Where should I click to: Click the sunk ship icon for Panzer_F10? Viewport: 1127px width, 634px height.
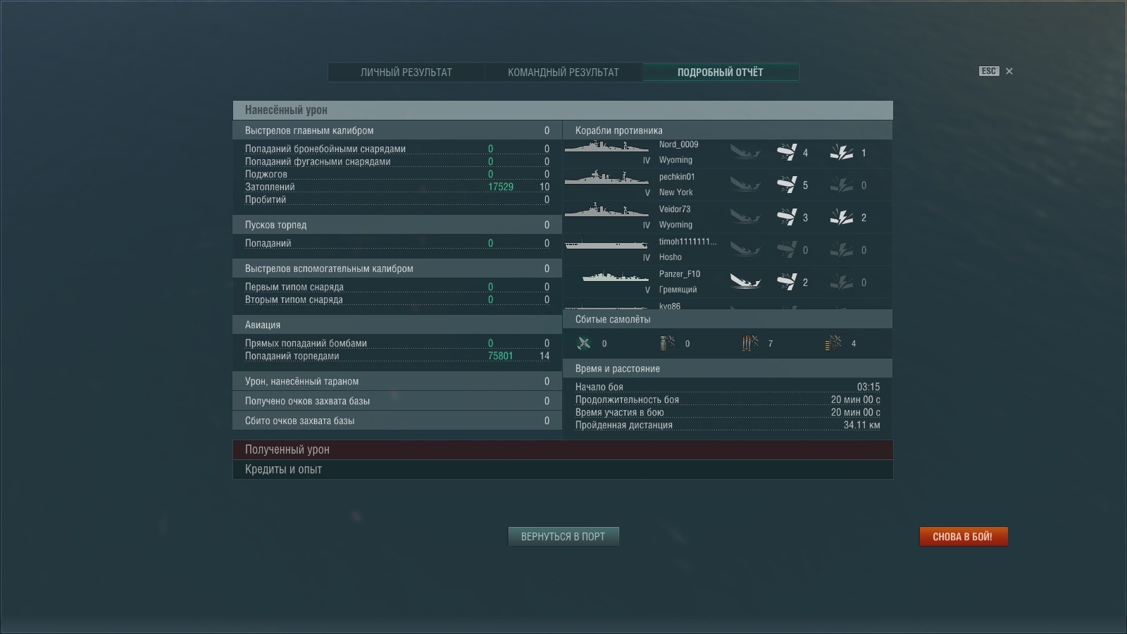click(x=745, y=282)
